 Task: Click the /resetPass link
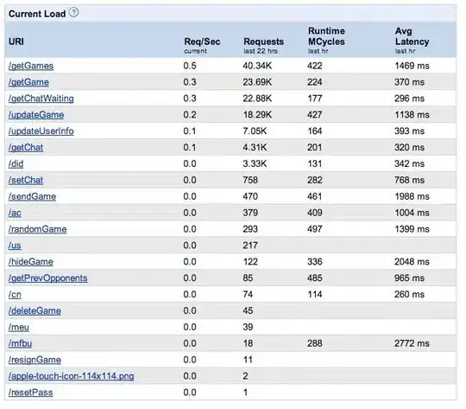pos(30,393)
